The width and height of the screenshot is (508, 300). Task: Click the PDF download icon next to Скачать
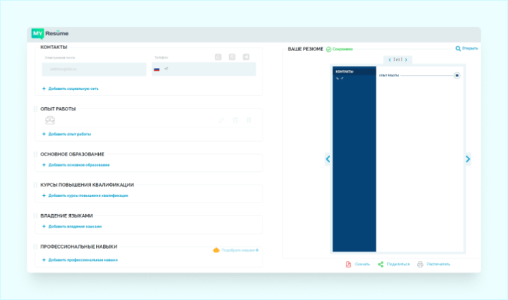348,264
